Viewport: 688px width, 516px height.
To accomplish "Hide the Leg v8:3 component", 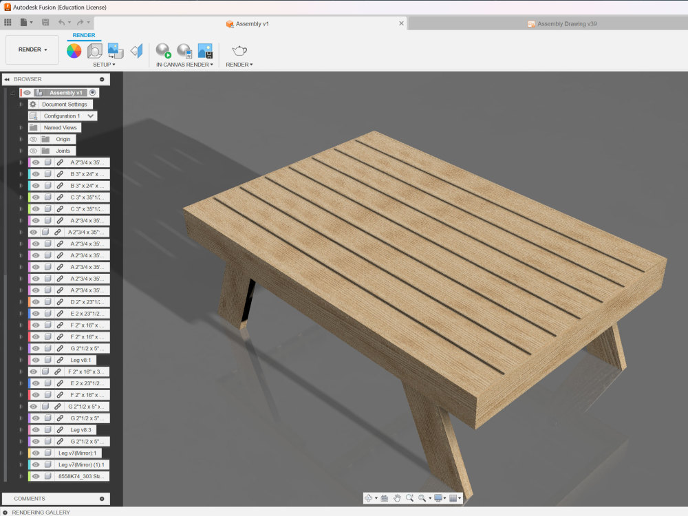I will click(36, 430).
